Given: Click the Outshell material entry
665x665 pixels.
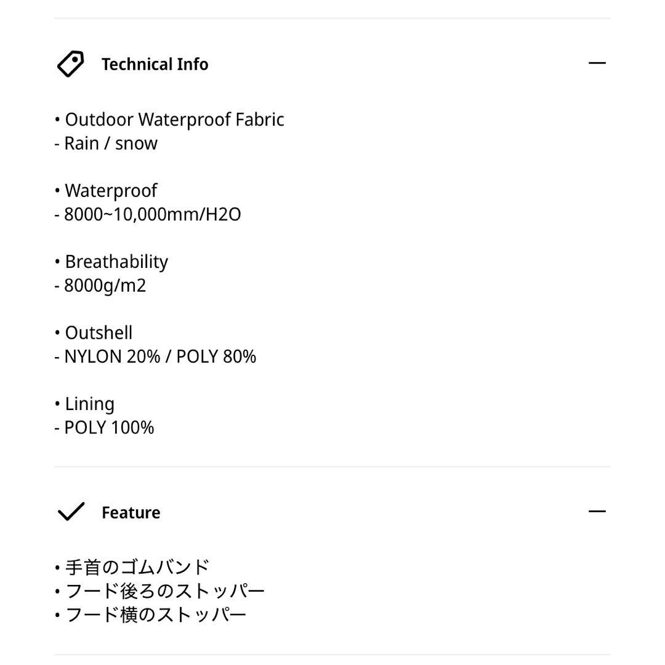Looking at the screenshot, I should click(x=99, y=332).
